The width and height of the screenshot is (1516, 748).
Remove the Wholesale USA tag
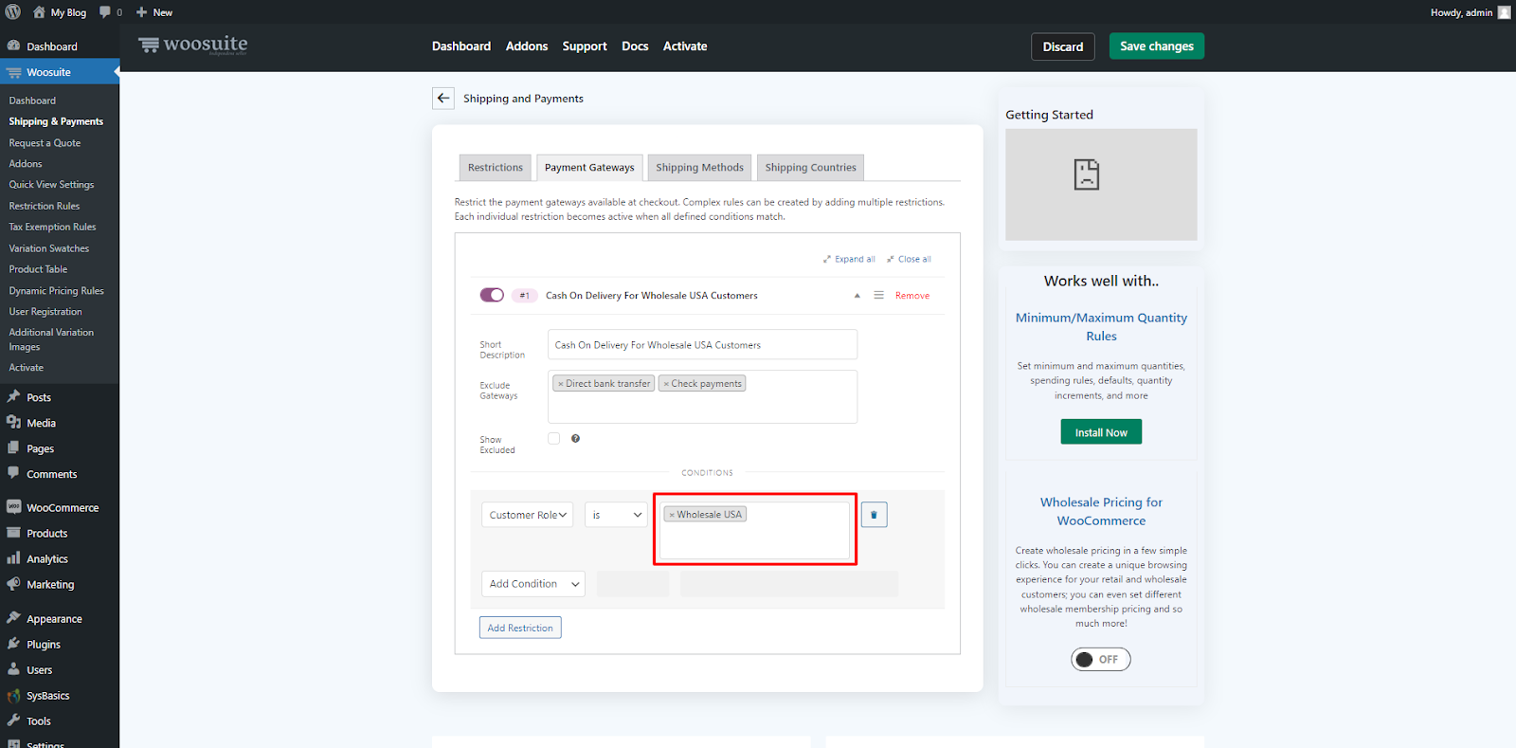pyautogui.click(x=672, y=515)
